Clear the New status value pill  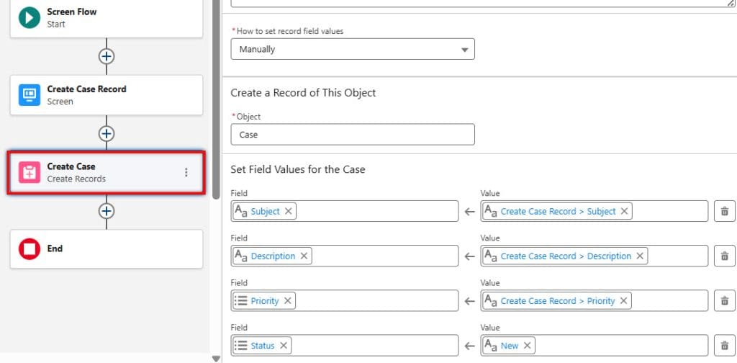click(x=527, y=346)
